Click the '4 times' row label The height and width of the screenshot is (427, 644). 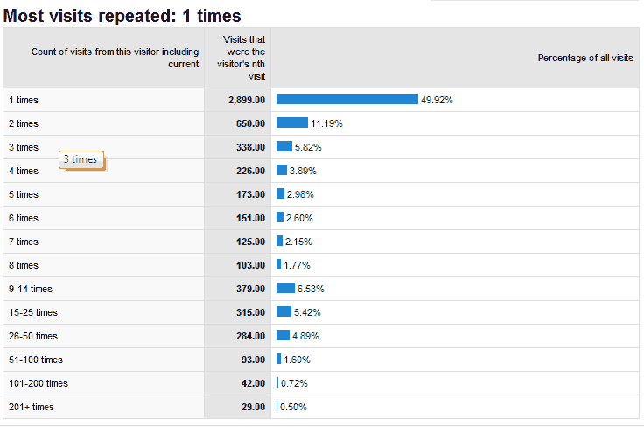[x=24, y=171]
